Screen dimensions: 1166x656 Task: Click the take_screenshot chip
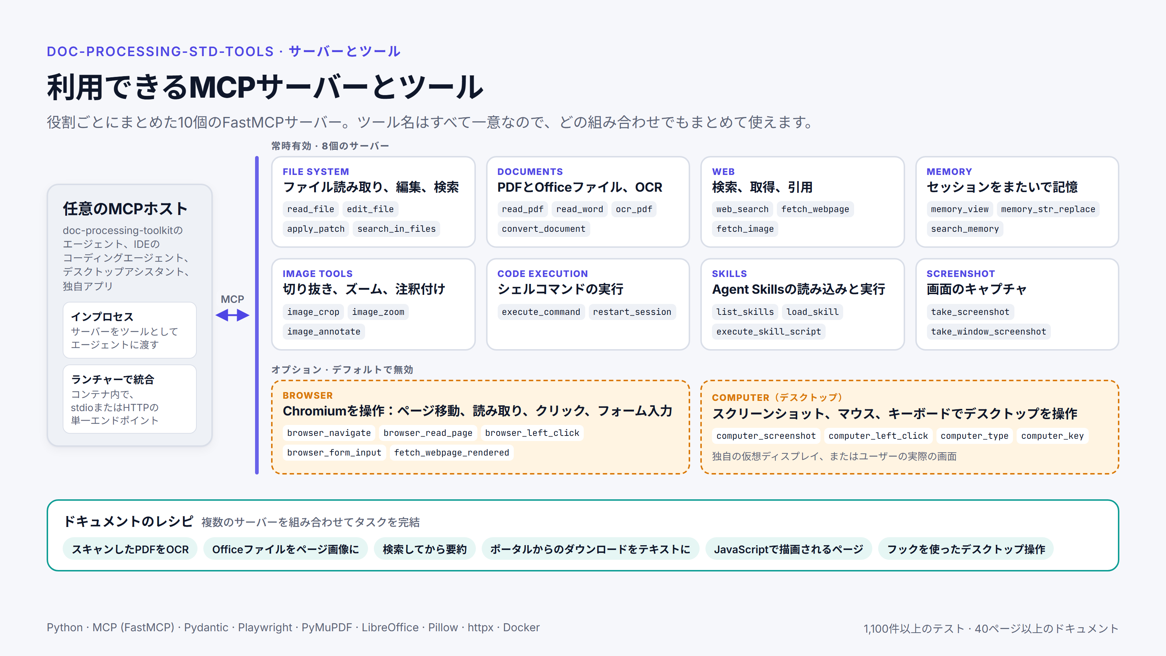970,312
